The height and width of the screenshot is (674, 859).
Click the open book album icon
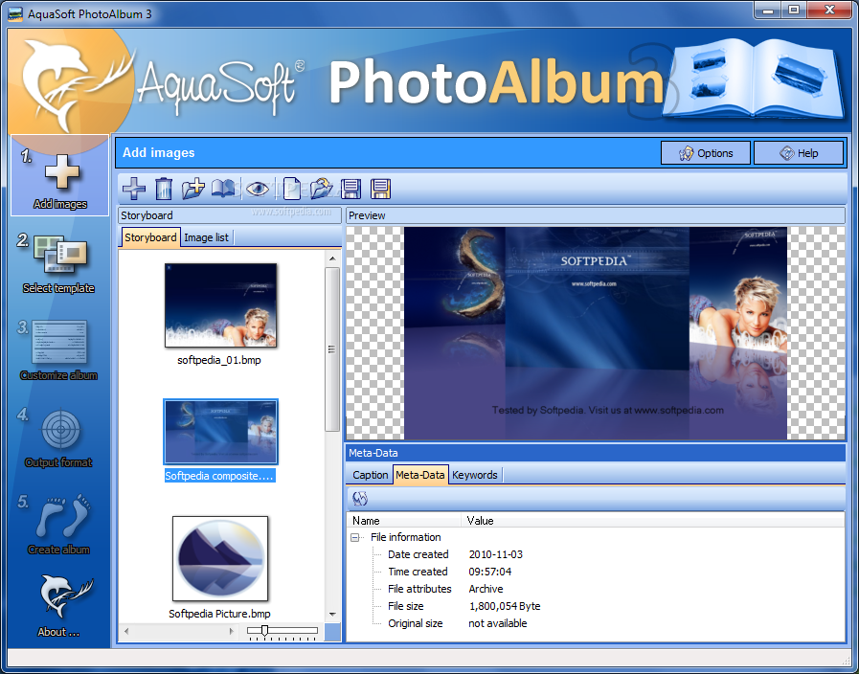point(223,189)
